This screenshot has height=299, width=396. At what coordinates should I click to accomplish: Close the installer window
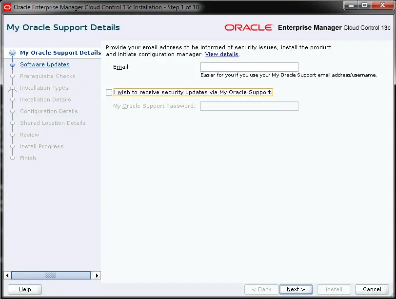[x=382, y=5]
